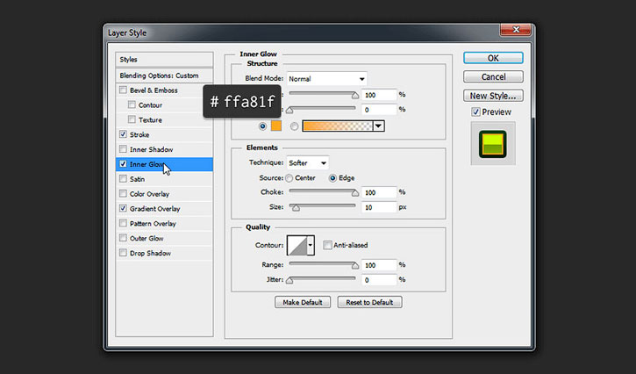This screenshot has height=374, width=636.
Task: Click the Opacity slider handle
Action: [355, 96]
